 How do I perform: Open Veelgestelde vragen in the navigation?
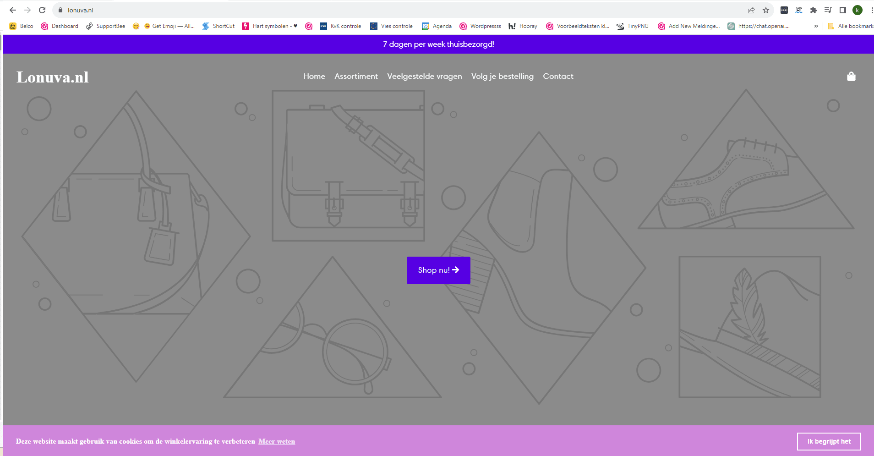pos(424,77)
